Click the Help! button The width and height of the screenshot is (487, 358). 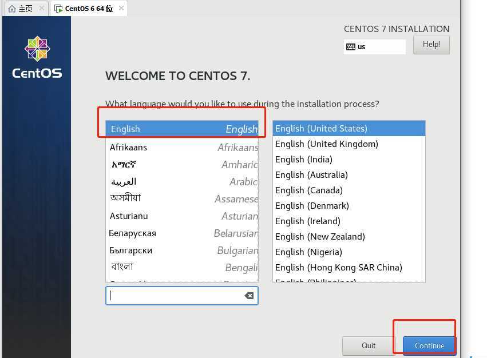(431, 45)
